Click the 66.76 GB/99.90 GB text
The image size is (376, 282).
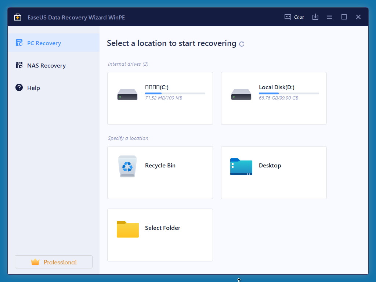click(x=279, y=98)
